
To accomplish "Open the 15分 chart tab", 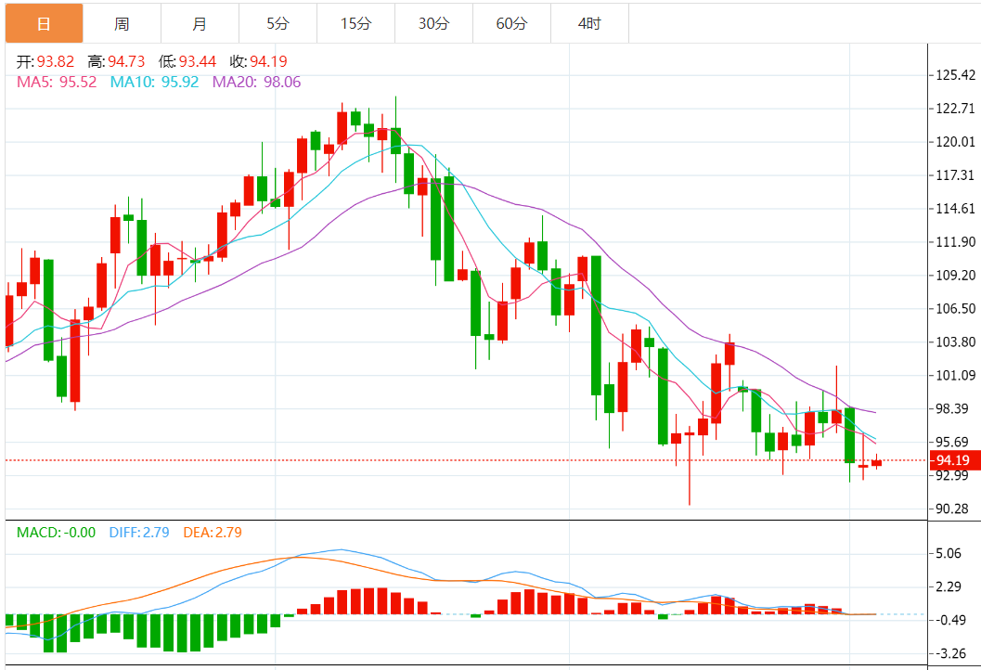I will 355,24.
